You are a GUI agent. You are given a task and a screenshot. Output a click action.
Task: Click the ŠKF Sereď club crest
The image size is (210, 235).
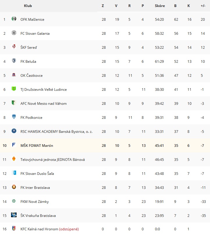click(14, 47)
